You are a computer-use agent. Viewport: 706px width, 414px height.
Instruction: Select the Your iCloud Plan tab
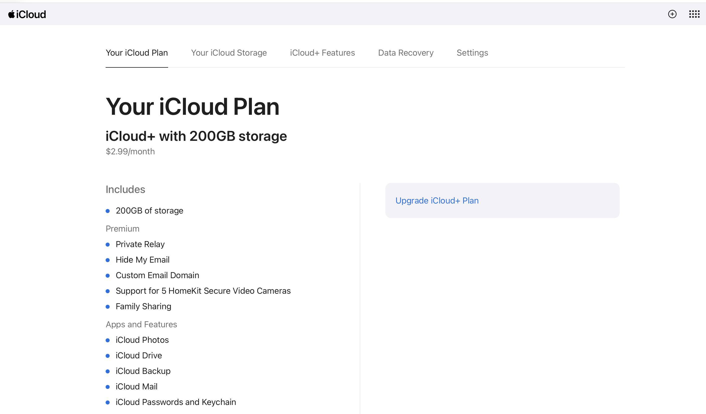click(137, 53)
